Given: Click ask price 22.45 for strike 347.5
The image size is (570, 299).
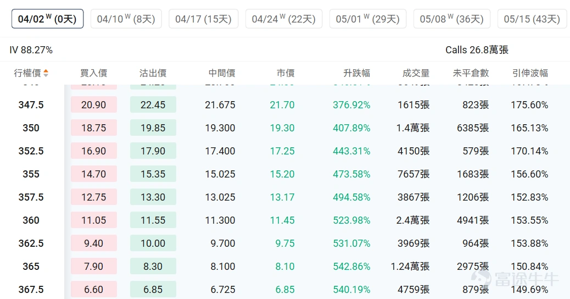Looking at the screenshot, I should click(x=153, y=105).
